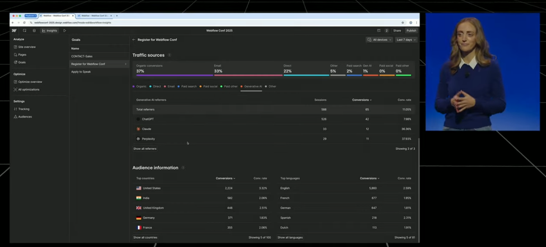Click the Germany flag icon
The image size is (546, 247).
click(139, 218)
